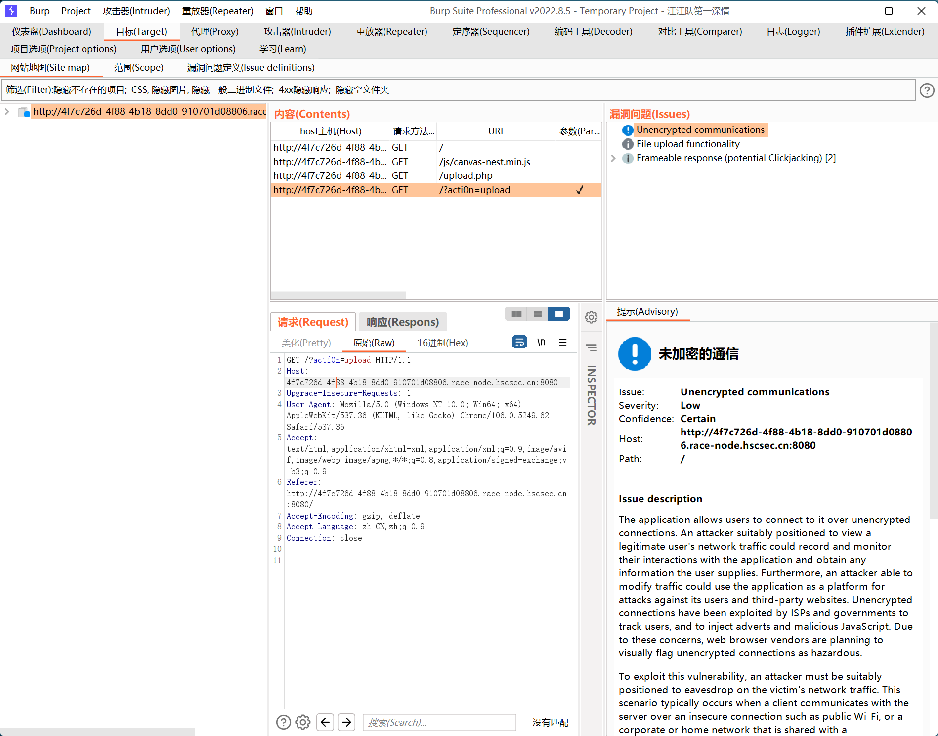938x736 pixels.
Task: Click the vertical INSPECTOR panel label
Action: (591, 395)
